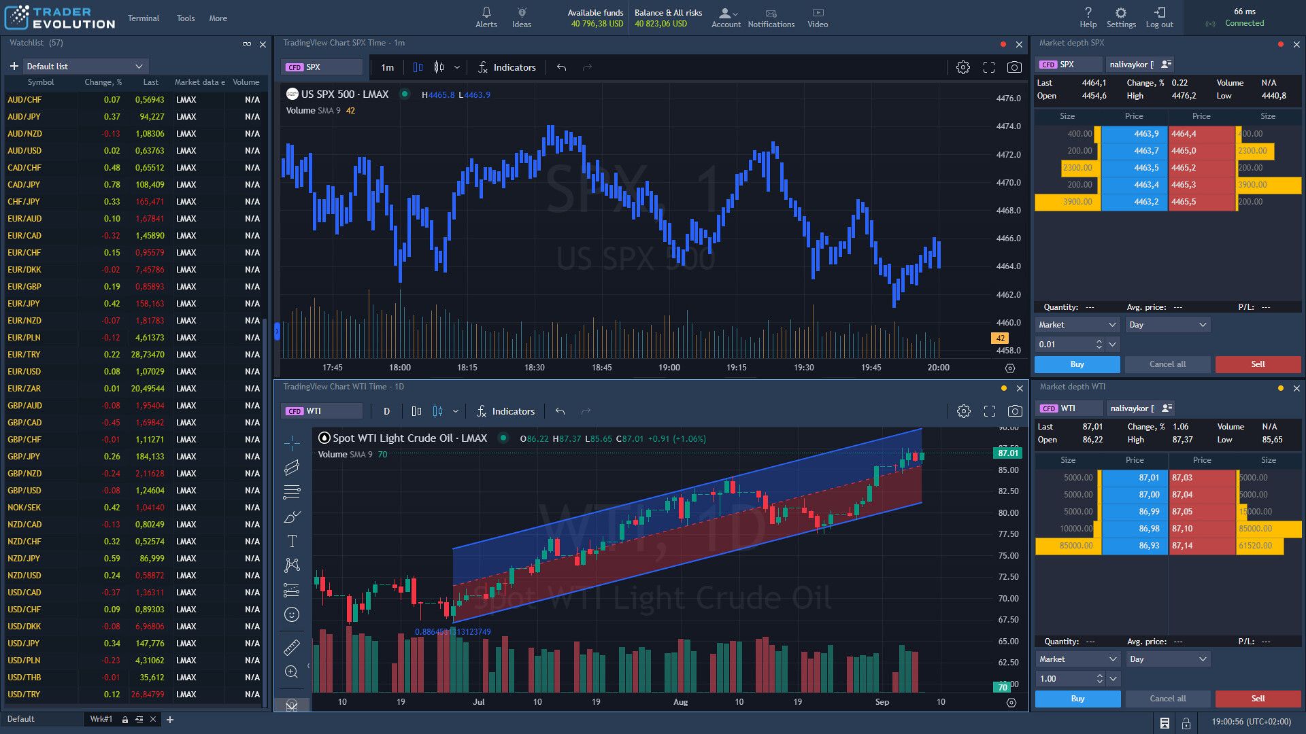The height and width of the screenshot is (734, 1306).
Task: Click Buy in SPX market depth
Action: (1077, 364)
